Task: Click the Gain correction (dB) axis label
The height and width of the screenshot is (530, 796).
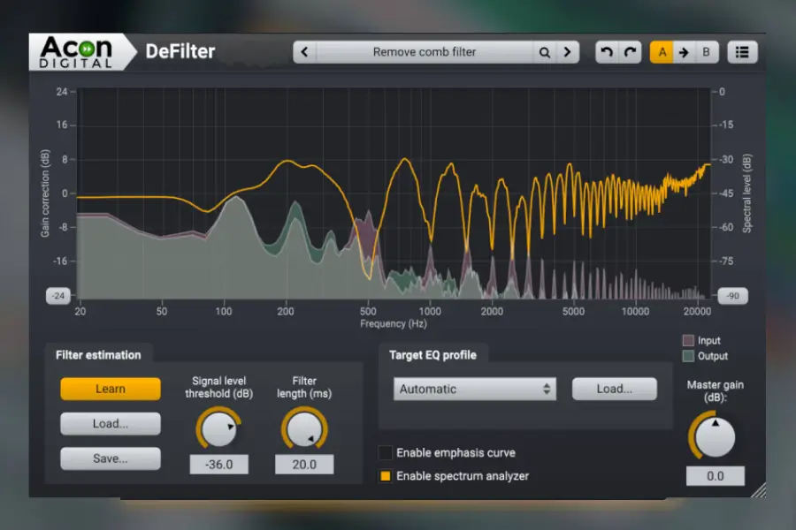Action: (x=45, y=193)
